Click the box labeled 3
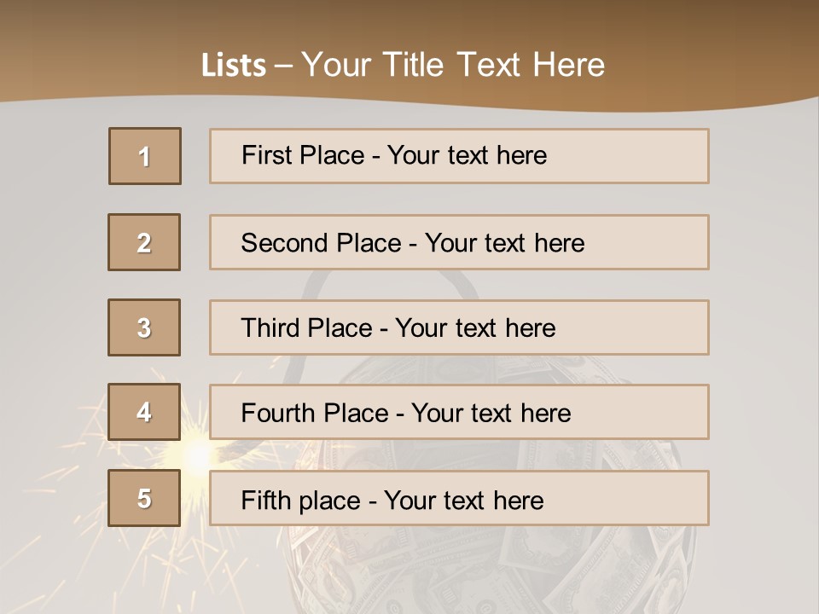819x614 pixels. (144, 327)
